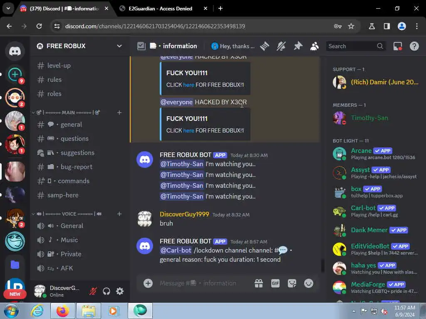Open Chrome three-dot menu

point(416,26)
